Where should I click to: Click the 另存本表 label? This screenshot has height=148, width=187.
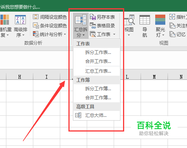coord(106,17)
